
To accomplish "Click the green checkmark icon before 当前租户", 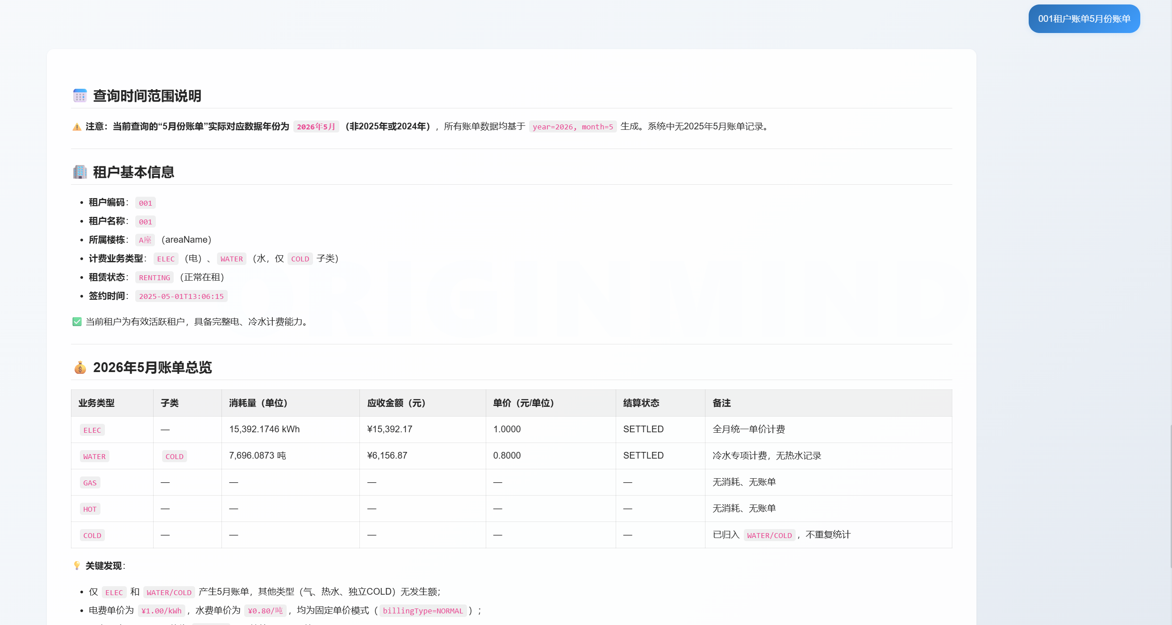I will pyautogui.click(x=77, y=322).
